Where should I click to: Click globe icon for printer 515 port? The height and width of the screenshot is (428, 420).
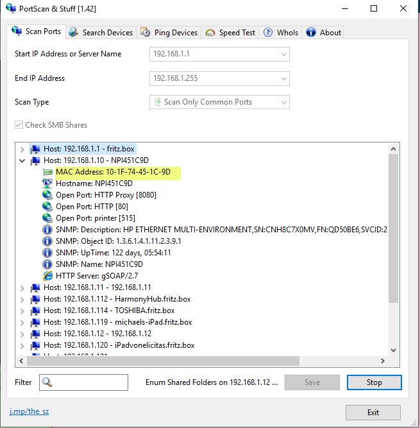pos(47,218)
